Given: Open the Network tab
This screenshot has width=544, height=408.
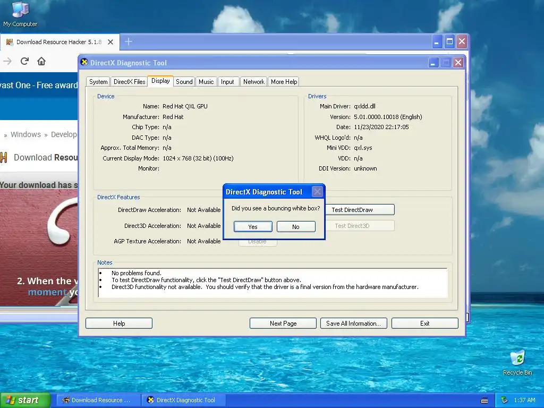Looking at the screenshot, I should [x=253, y=82].
